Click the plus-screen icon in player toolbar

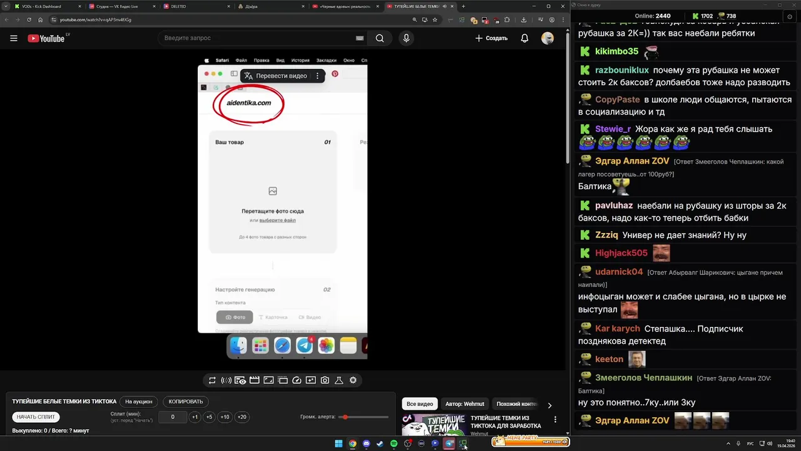pyautogui.click(x=311, y=380)
